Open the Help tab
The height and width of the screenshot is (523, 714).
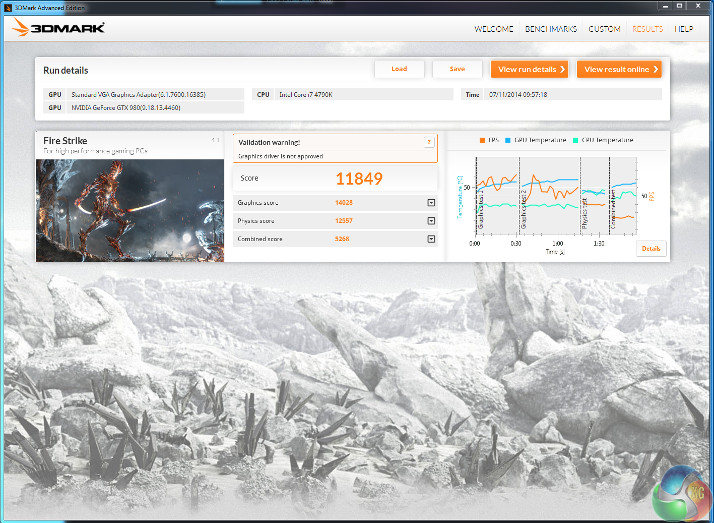pyautogui.click(x=684, y=29)
